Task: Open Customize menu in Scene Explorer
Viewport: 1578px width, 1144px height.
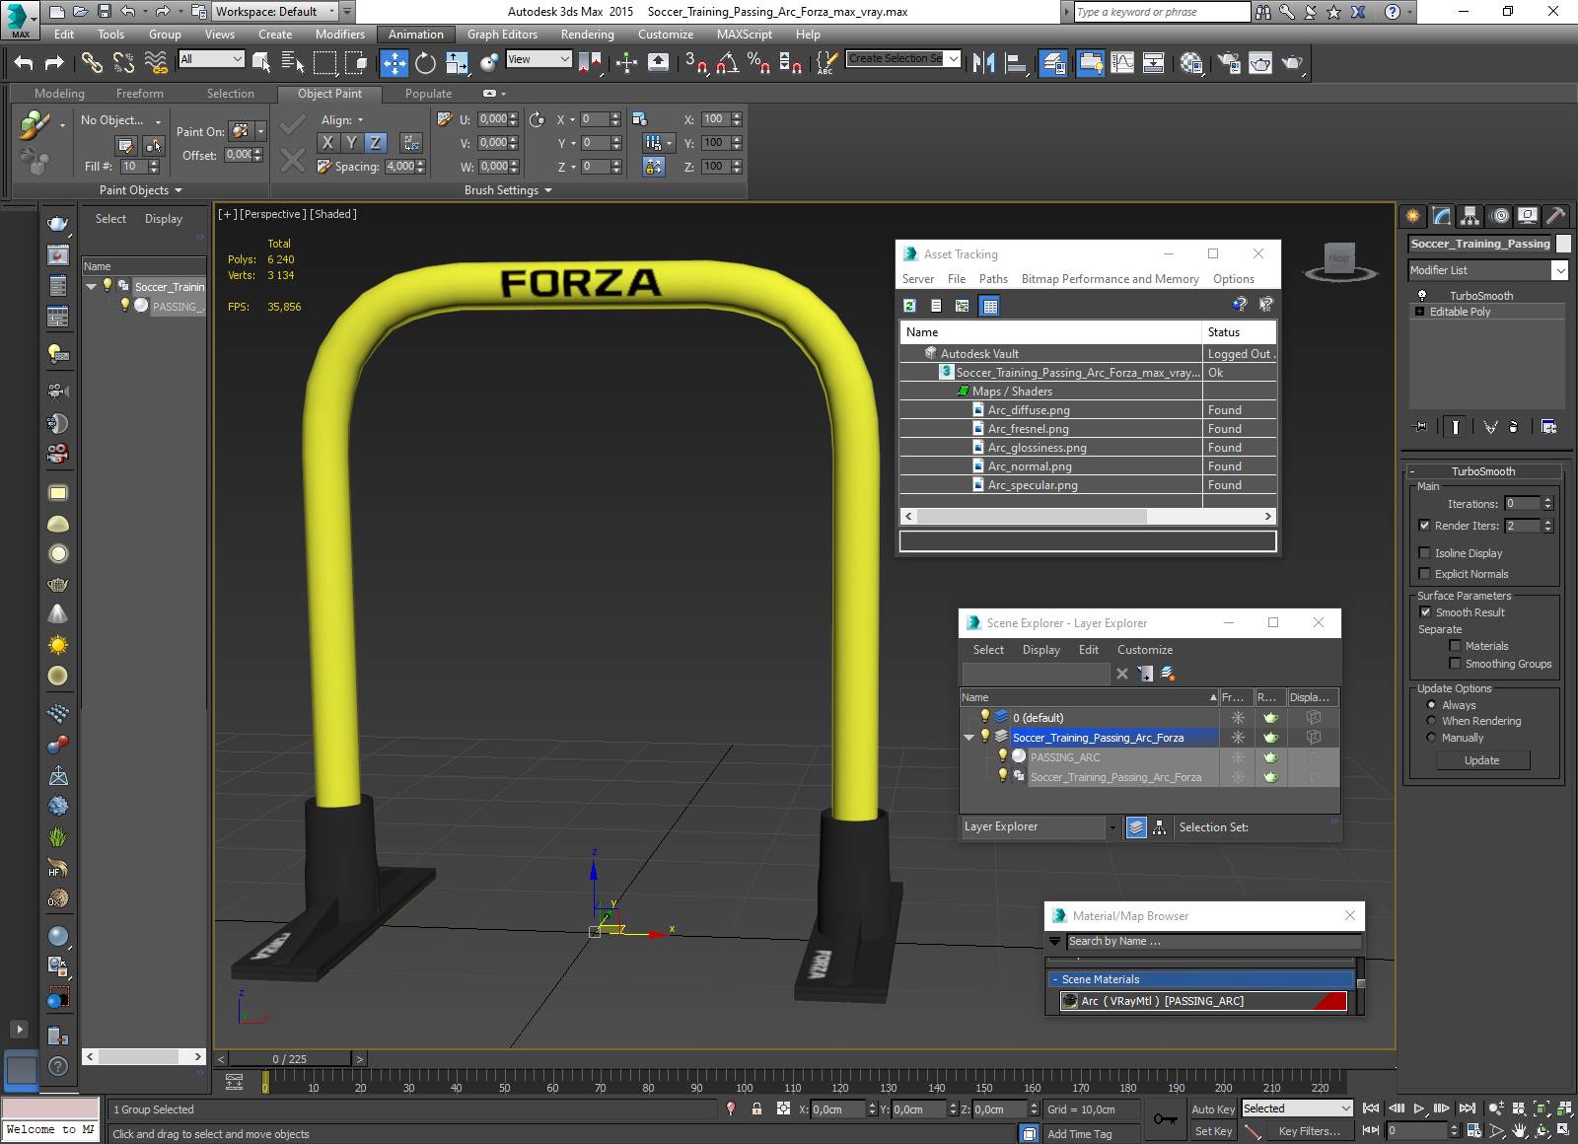Action: (x=1144, y=650)
